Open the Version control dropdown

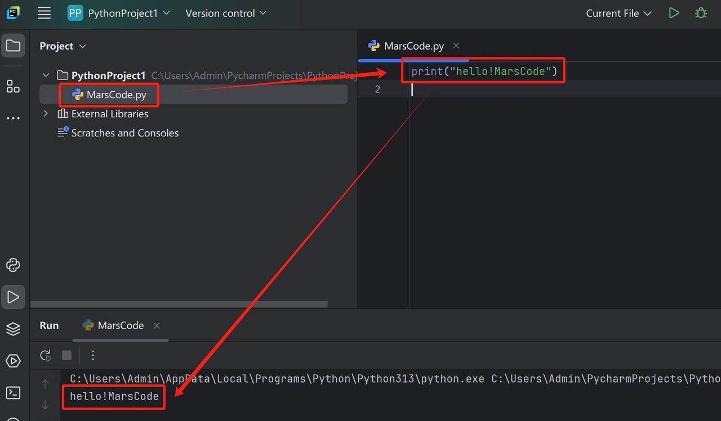pos(225,14)
